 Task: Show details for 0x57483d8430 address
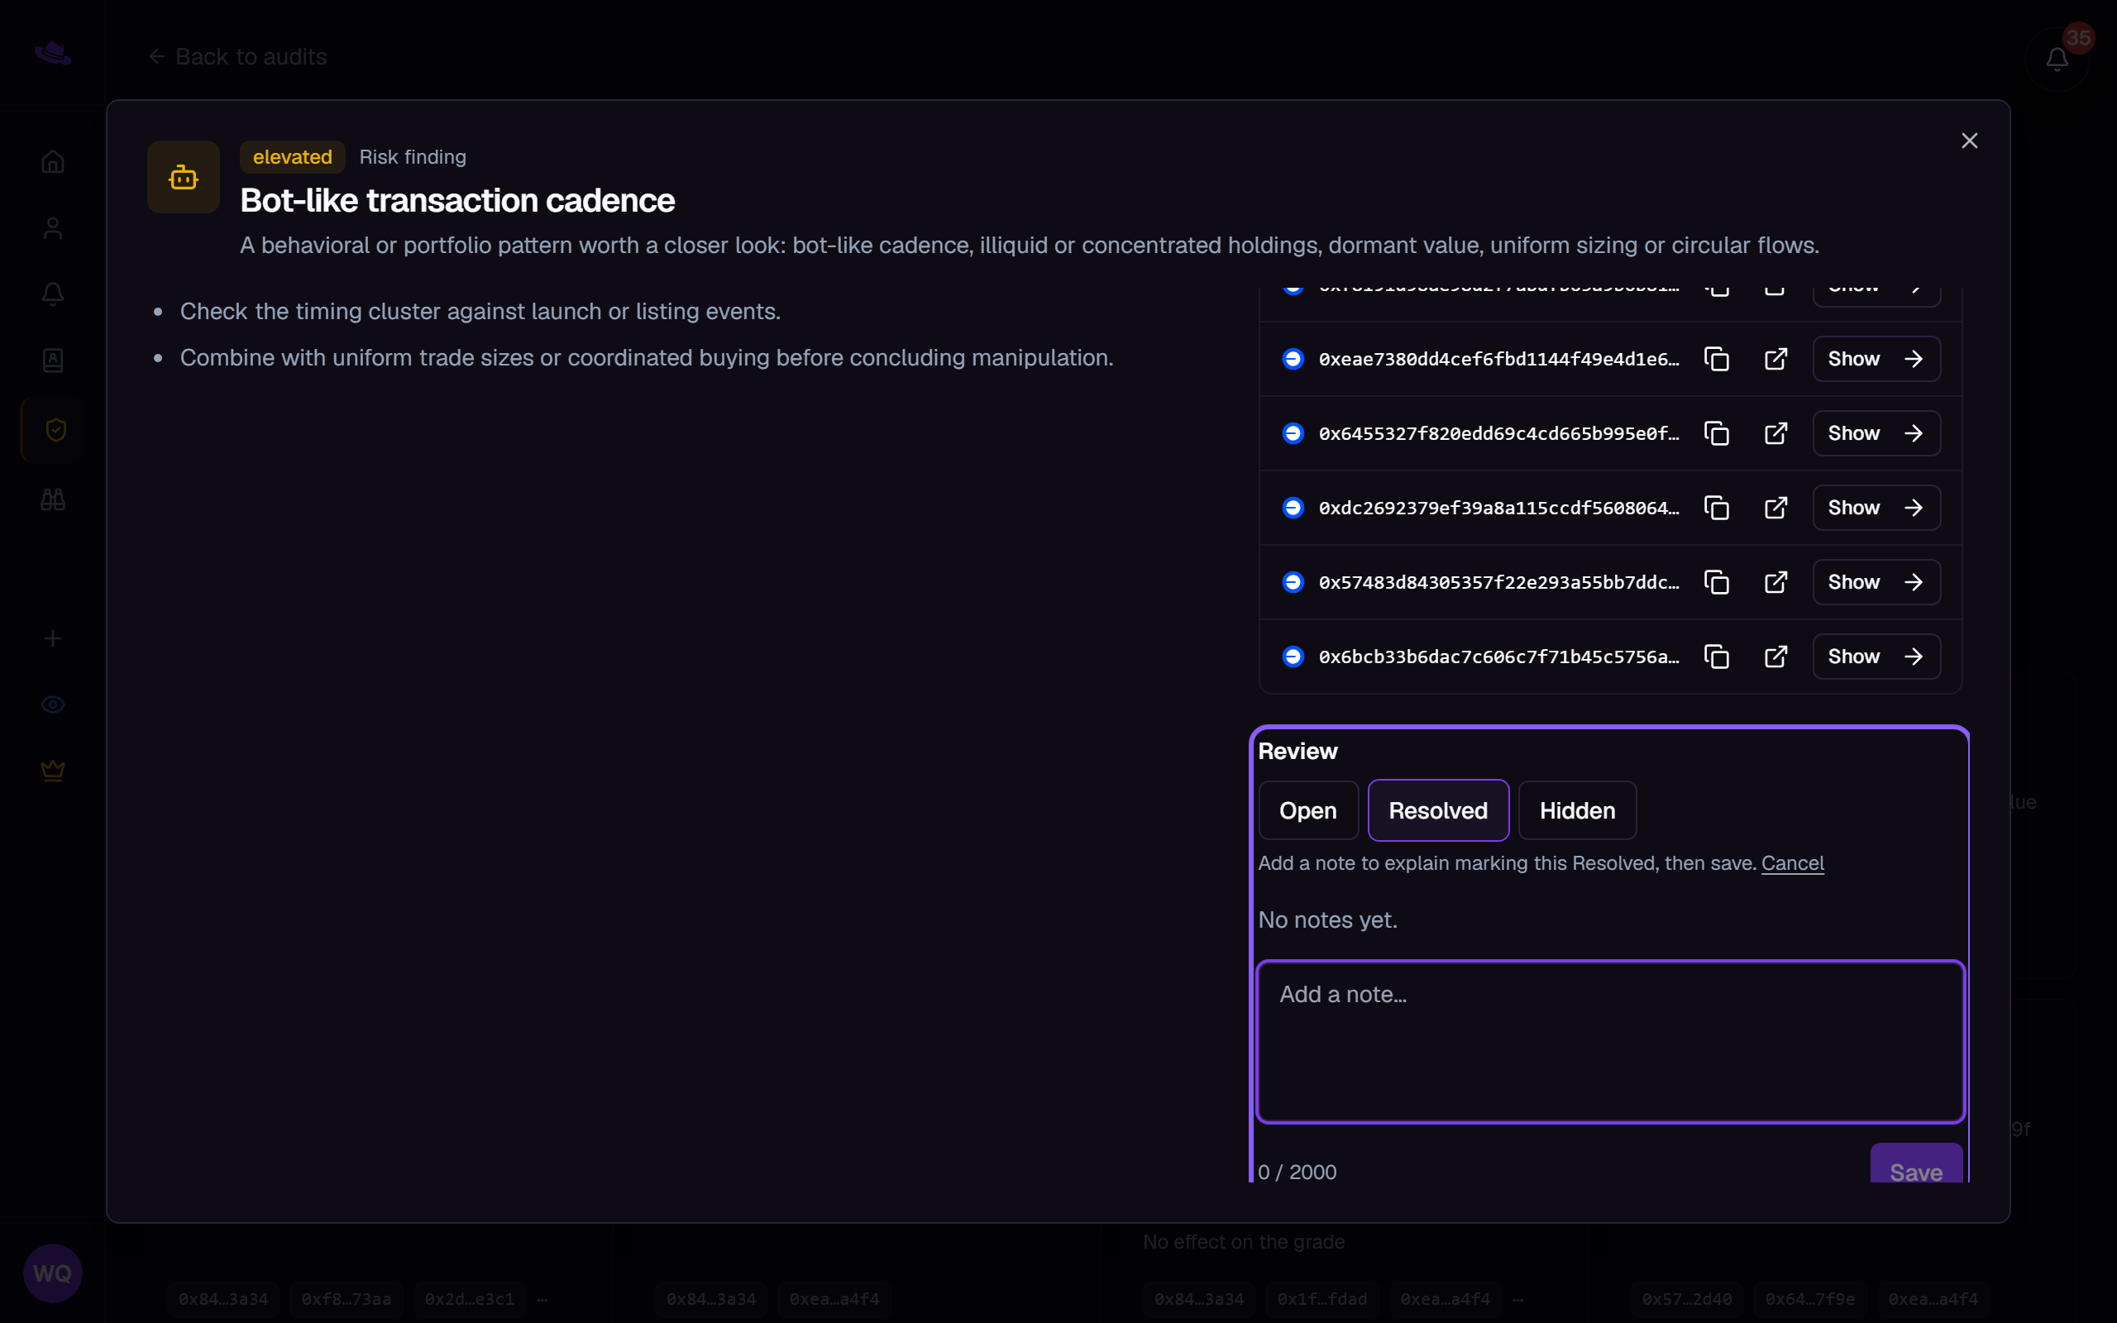click(x=1876, y=582)
